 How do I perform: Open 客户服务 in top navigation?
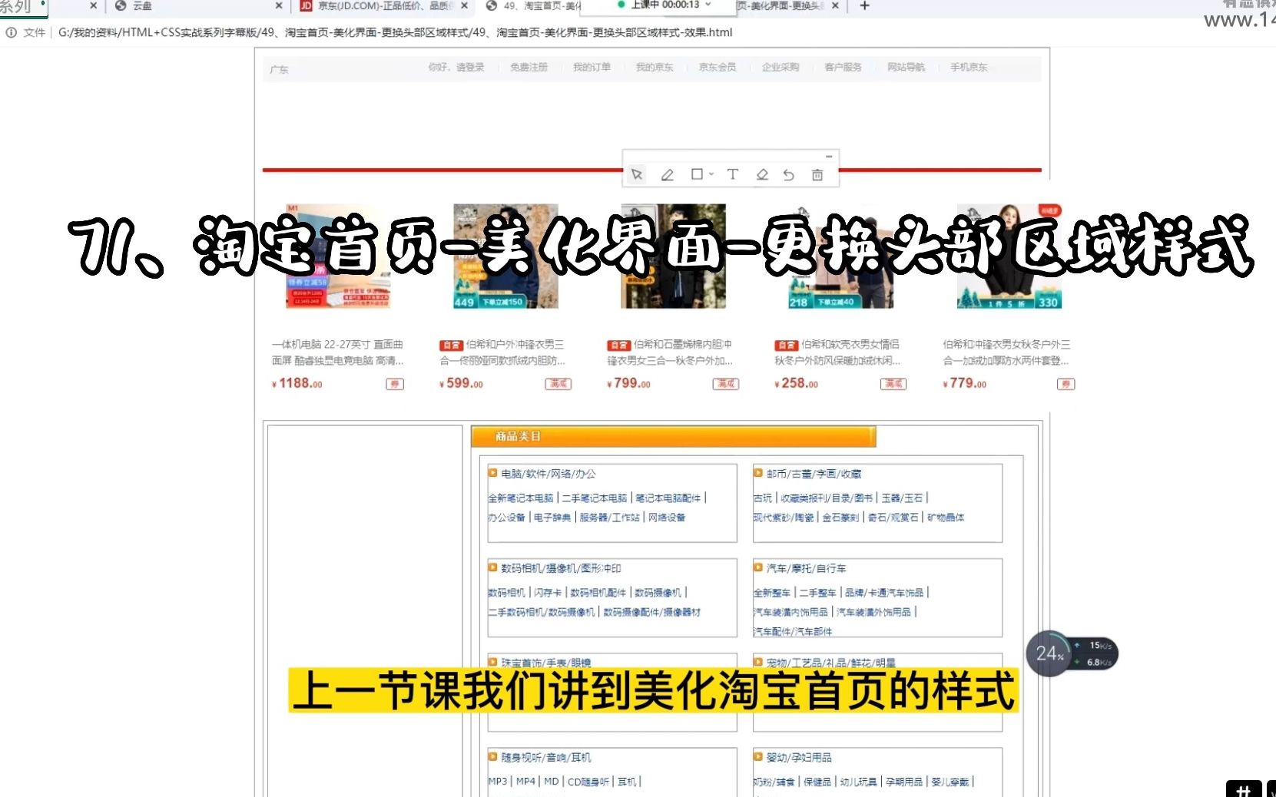pyautogui.click(x=843, y=68)
